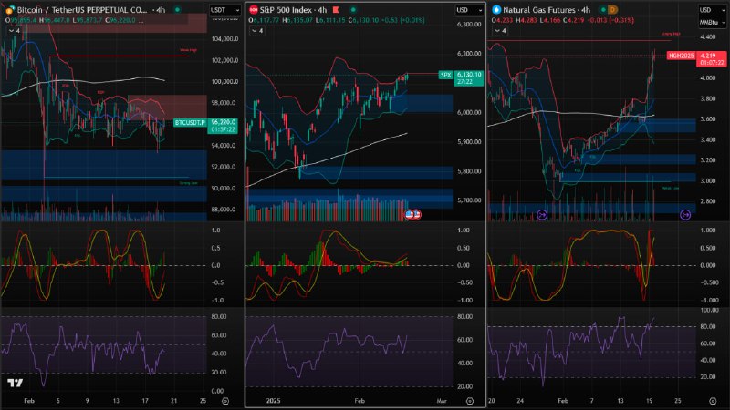730x410 pixels.
Task: Click the TradingView logo on Bitcoin chart
Action: click(16, 383)
